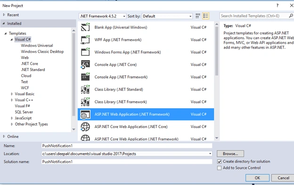The height and width of the screenshot is (185, 294).
Task: Open the .NET Framework version dropdown
Action: (102, 16)
